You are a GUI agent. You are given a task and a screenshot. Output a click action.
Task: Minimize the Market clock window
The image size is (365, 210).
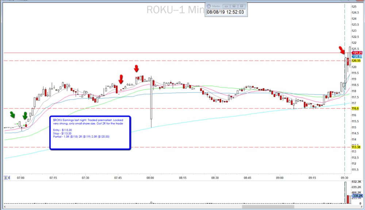[226, 6]
